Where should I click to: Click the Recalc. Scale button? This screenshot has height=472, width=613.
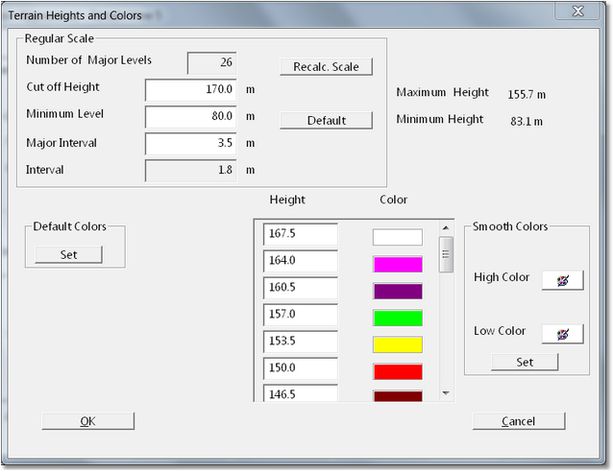(326, 67)
